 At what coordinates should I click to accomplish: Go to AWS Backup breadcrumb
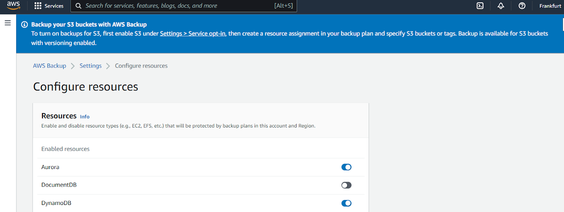tap(49, 66)
